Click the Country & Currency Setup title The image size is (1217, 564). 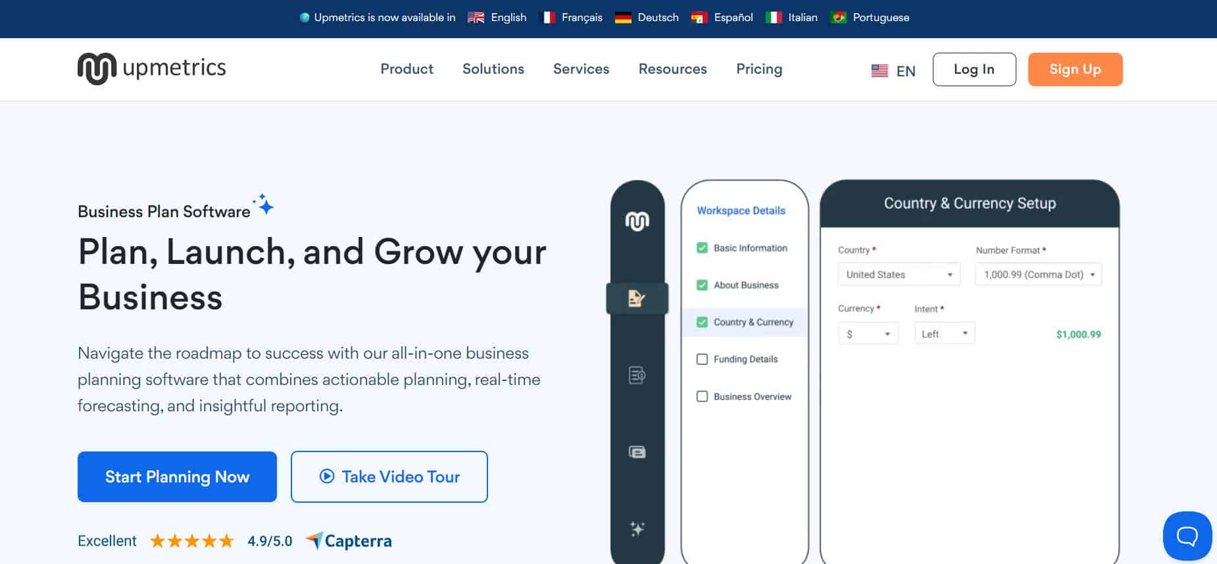[x=970, y=203]
